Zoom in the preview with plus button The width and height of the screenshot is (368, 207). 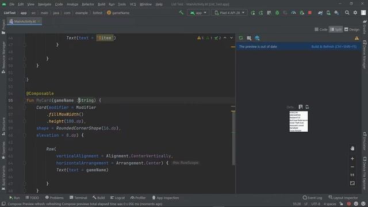352,159
